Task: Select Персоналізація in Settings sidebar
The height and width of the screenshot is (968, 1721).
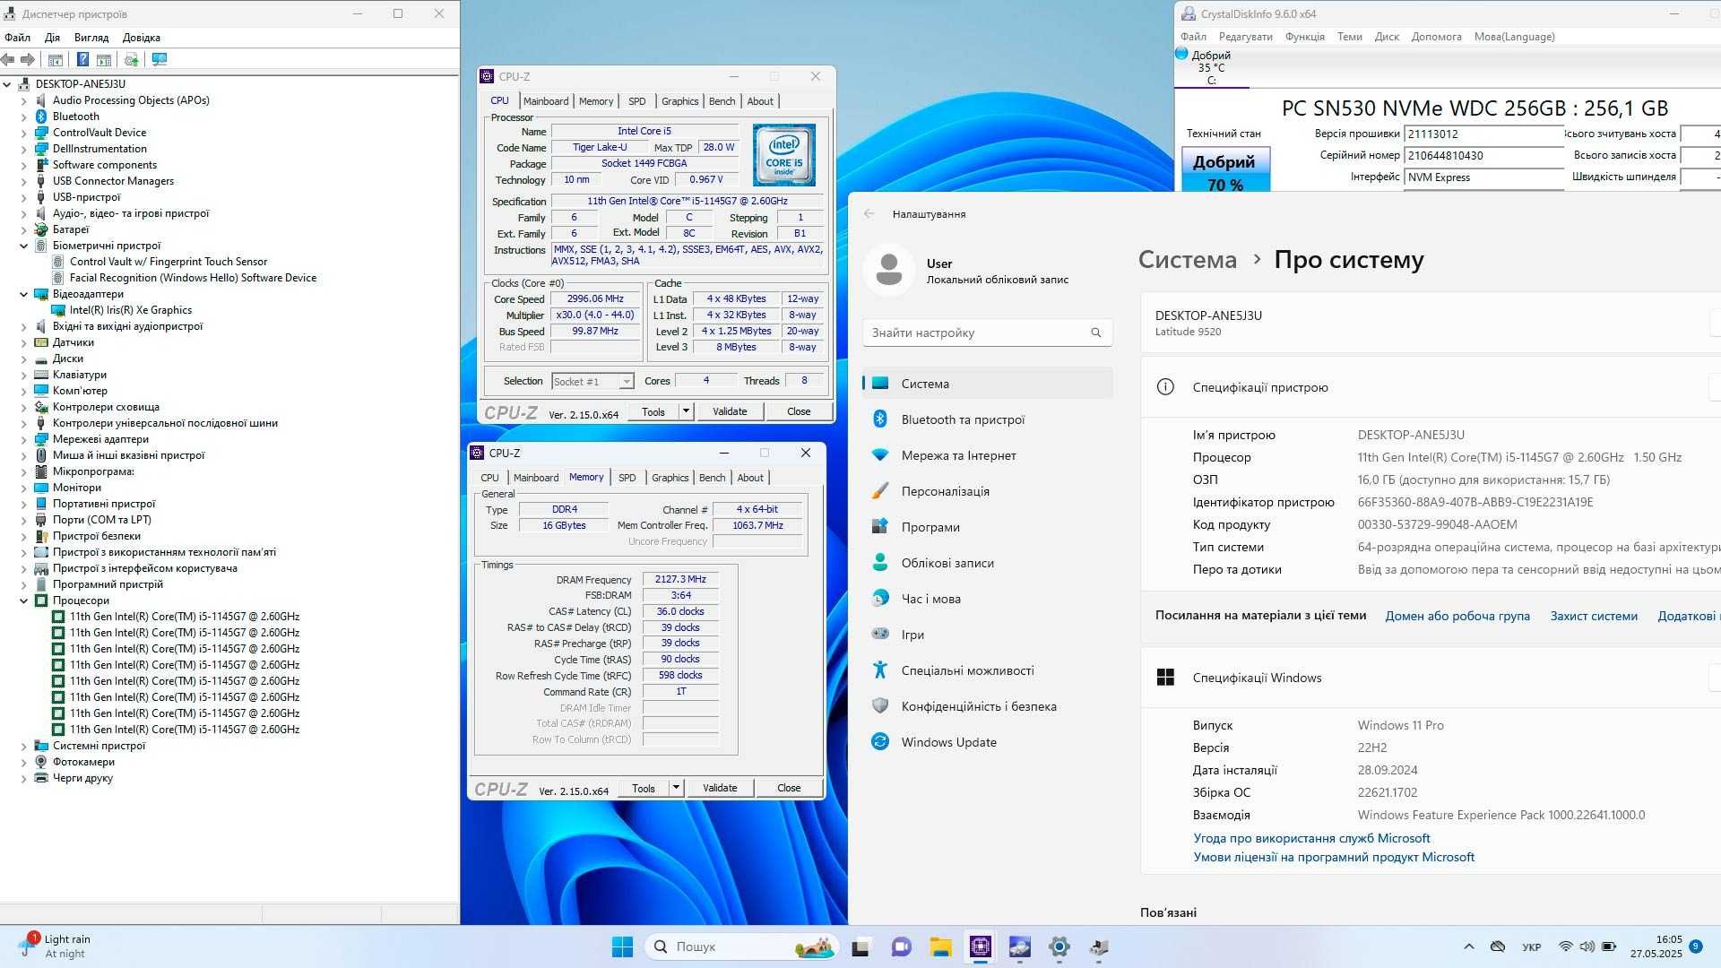Action: tap(987, 491)
